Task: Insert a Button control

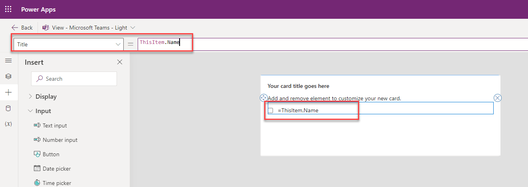Action: click(x=51, y=154)
